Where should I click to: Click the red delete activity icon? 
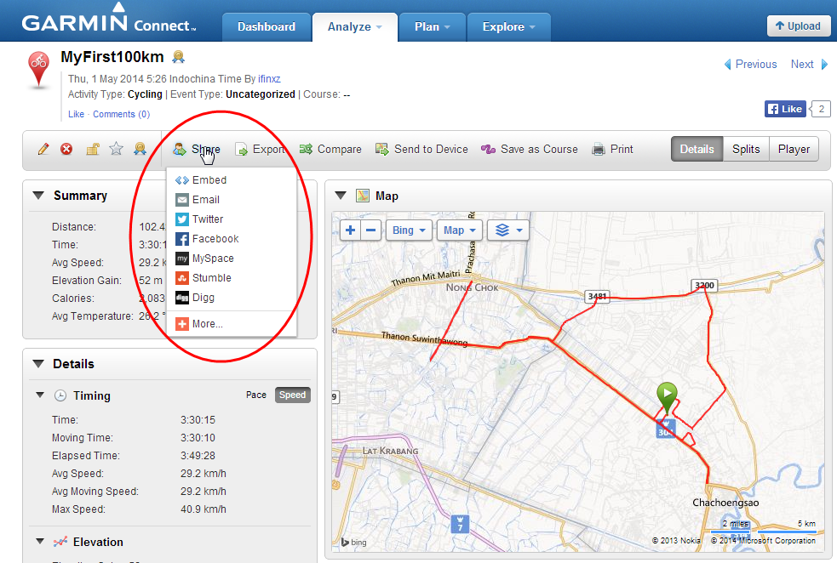click(66, 150)
